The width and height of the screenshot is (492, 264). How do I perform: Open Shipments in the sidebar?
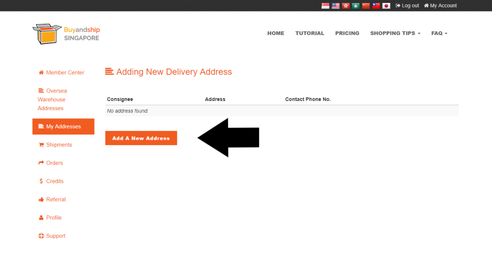[55, 145]
